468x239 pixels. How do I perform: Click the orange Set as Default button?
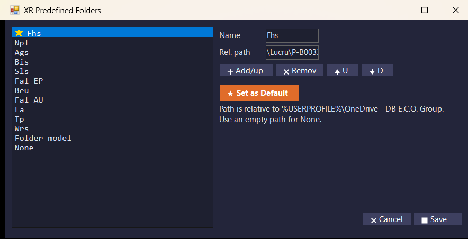259,93
